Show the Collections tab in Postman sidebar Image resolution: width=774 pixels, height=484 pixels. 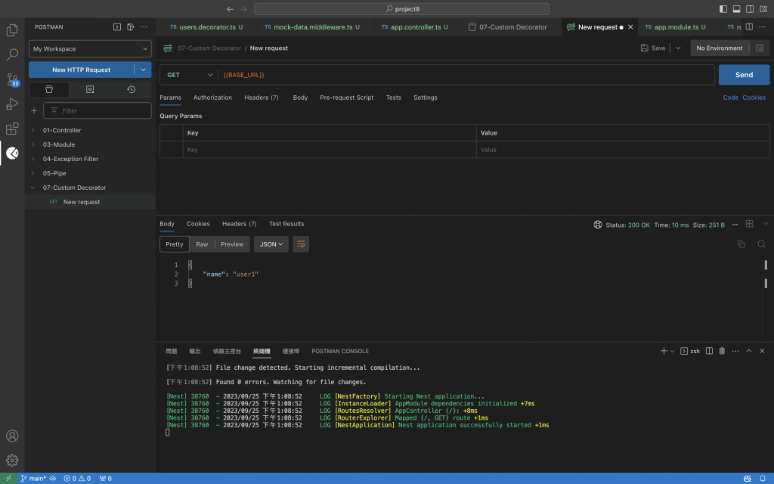[x=49, y=89]
